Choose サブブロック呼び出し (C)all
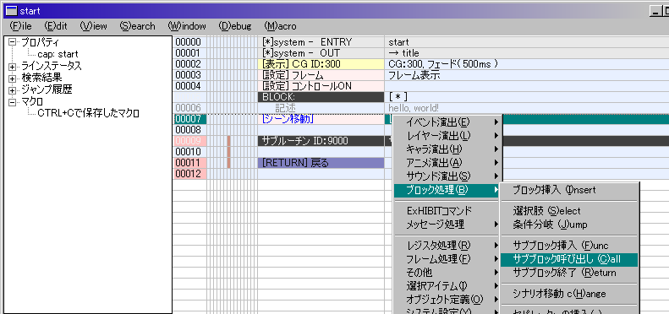This screenshot has height=314, width=669. click(568, 259)
